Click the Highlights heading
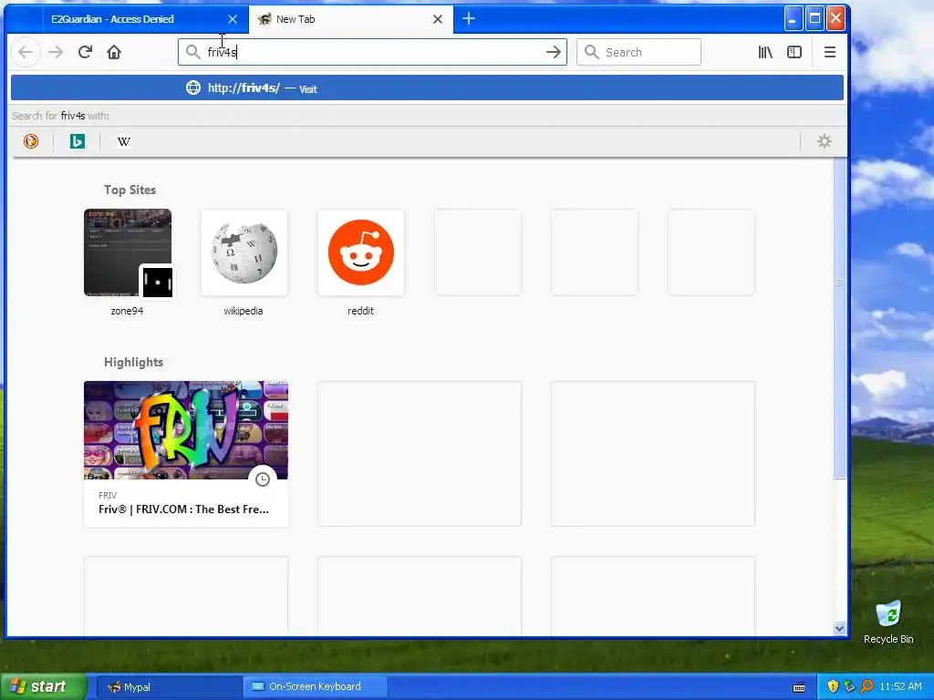The image size is (934, 700). pos(133,363)
